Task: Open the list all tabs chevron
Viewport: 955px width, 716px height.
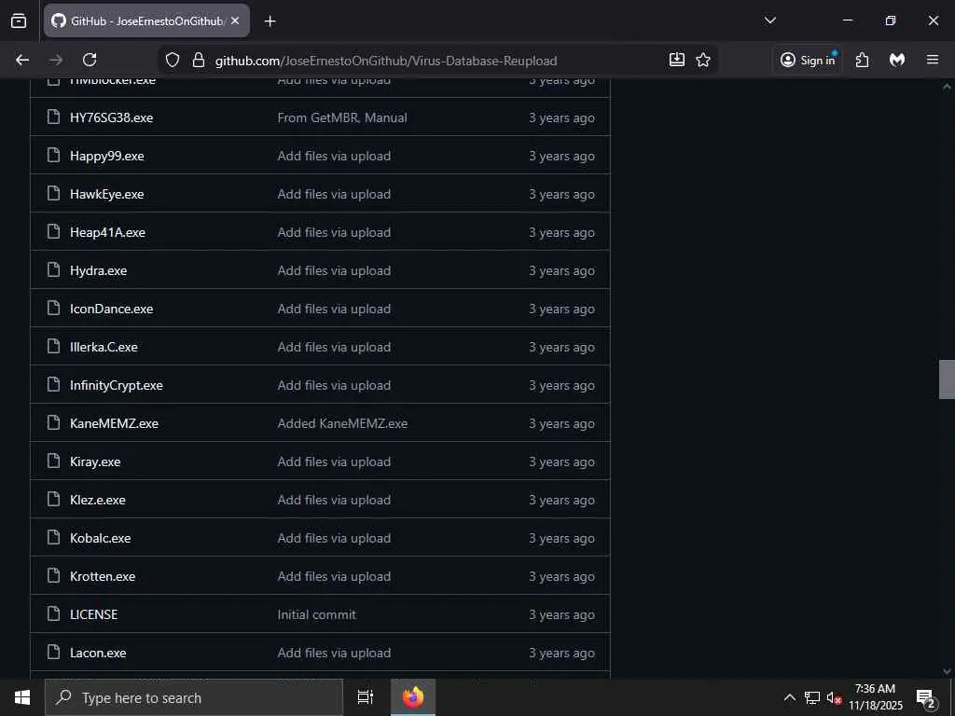Action: (770, 21)
